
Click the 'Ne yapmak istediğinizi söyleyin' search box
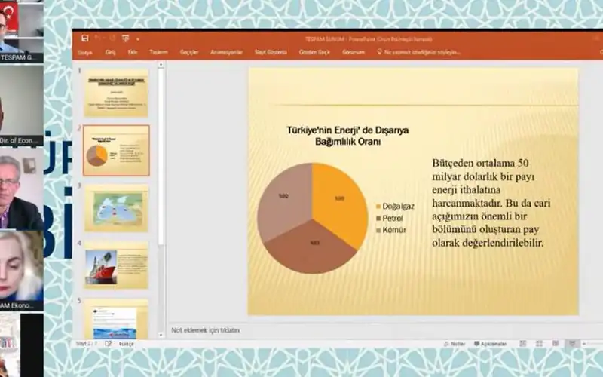point(422,52)
